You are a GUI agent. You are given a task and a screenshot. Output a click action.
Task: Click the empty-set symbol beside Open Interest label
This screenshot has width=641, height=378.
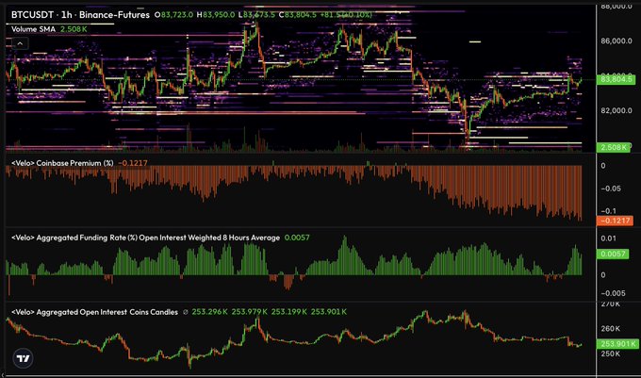185,312
